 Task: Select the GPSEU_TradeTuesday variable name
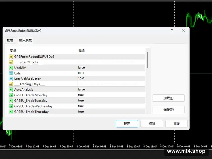[x=31, y=101]
